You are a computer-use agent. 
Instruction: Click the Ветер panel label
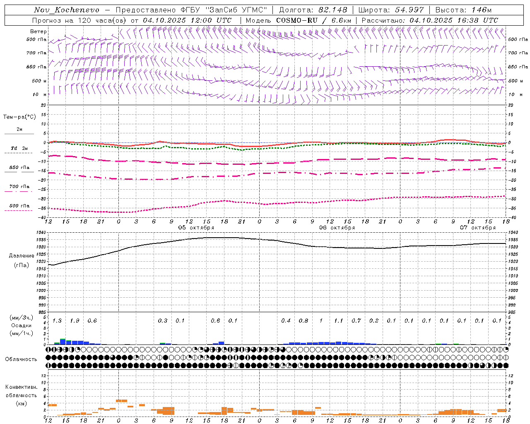pyautogui.click(x=39, y=31)
